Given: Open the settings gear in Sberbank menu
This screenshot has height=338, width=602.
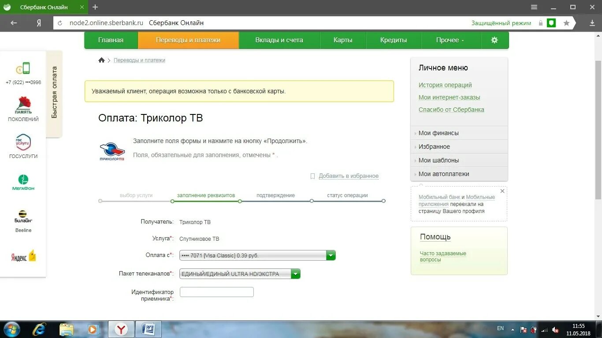Looking at the screenshot, I should click(494, 40).
